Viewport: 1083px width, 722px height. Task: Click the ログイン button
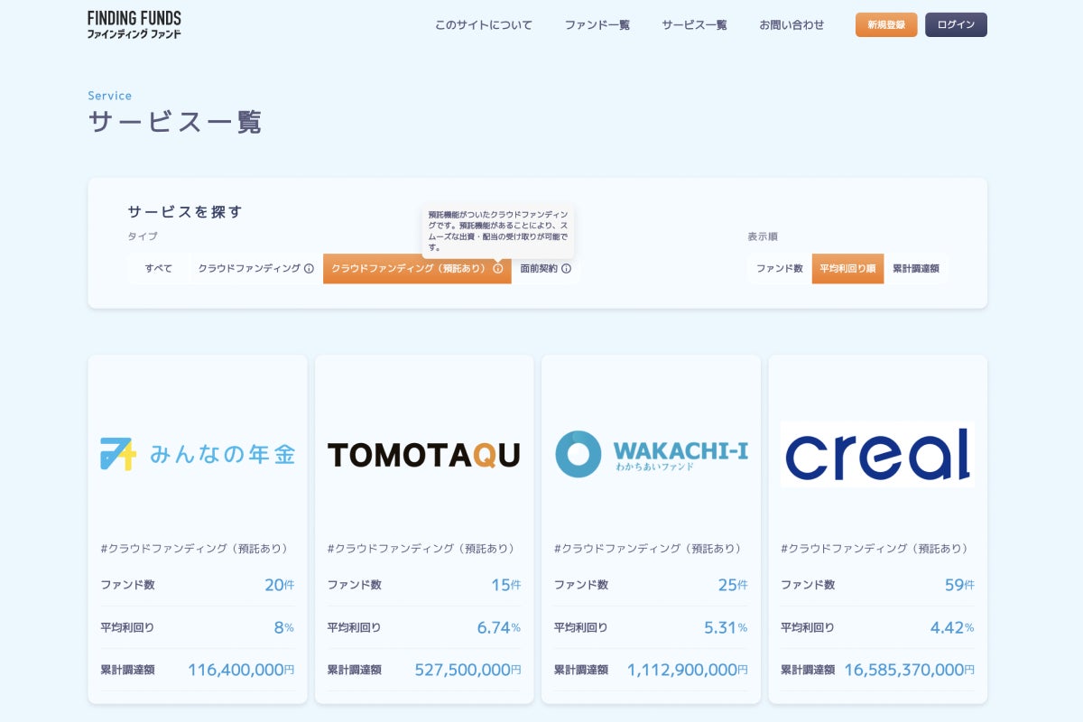click(x=956, y=25)
